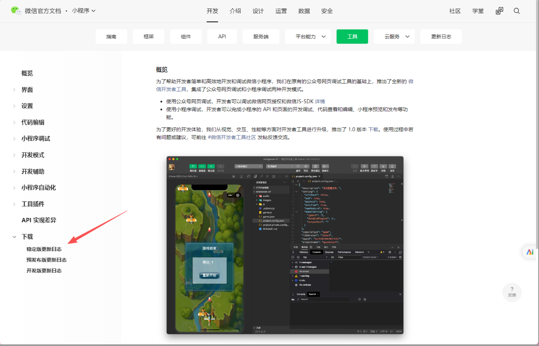Click the language translation icon in header
Screen dimensions: 539x346
tap(499, 11)
